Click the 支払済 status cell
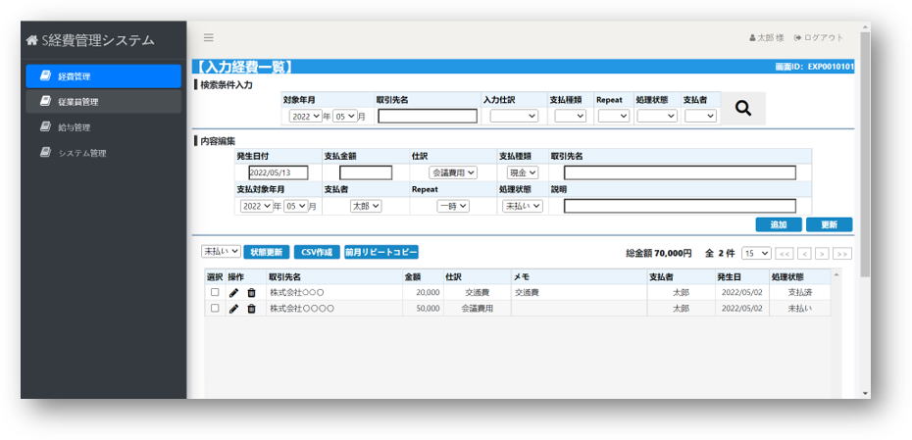Image resolution: width=912 pixels, height=440 pixels. 799,292
